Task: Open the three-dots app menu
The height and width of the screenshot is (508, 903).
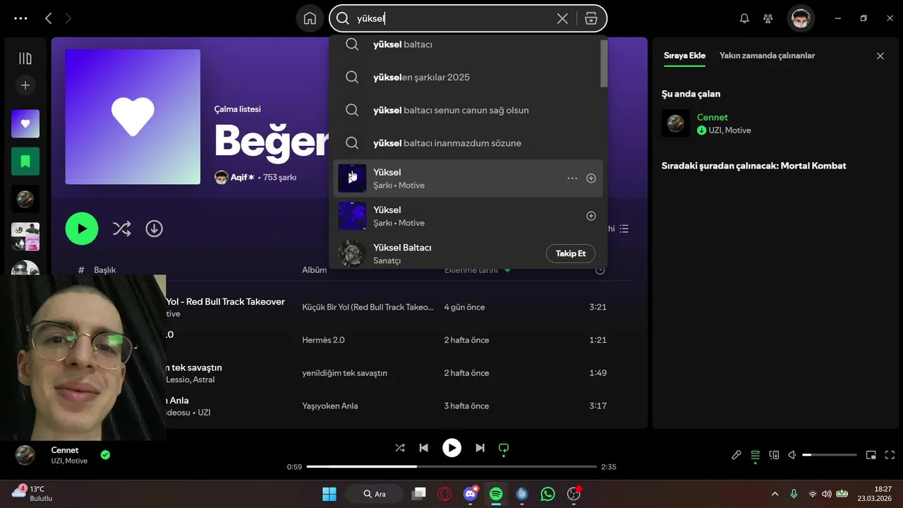Action: pos(20,18)
